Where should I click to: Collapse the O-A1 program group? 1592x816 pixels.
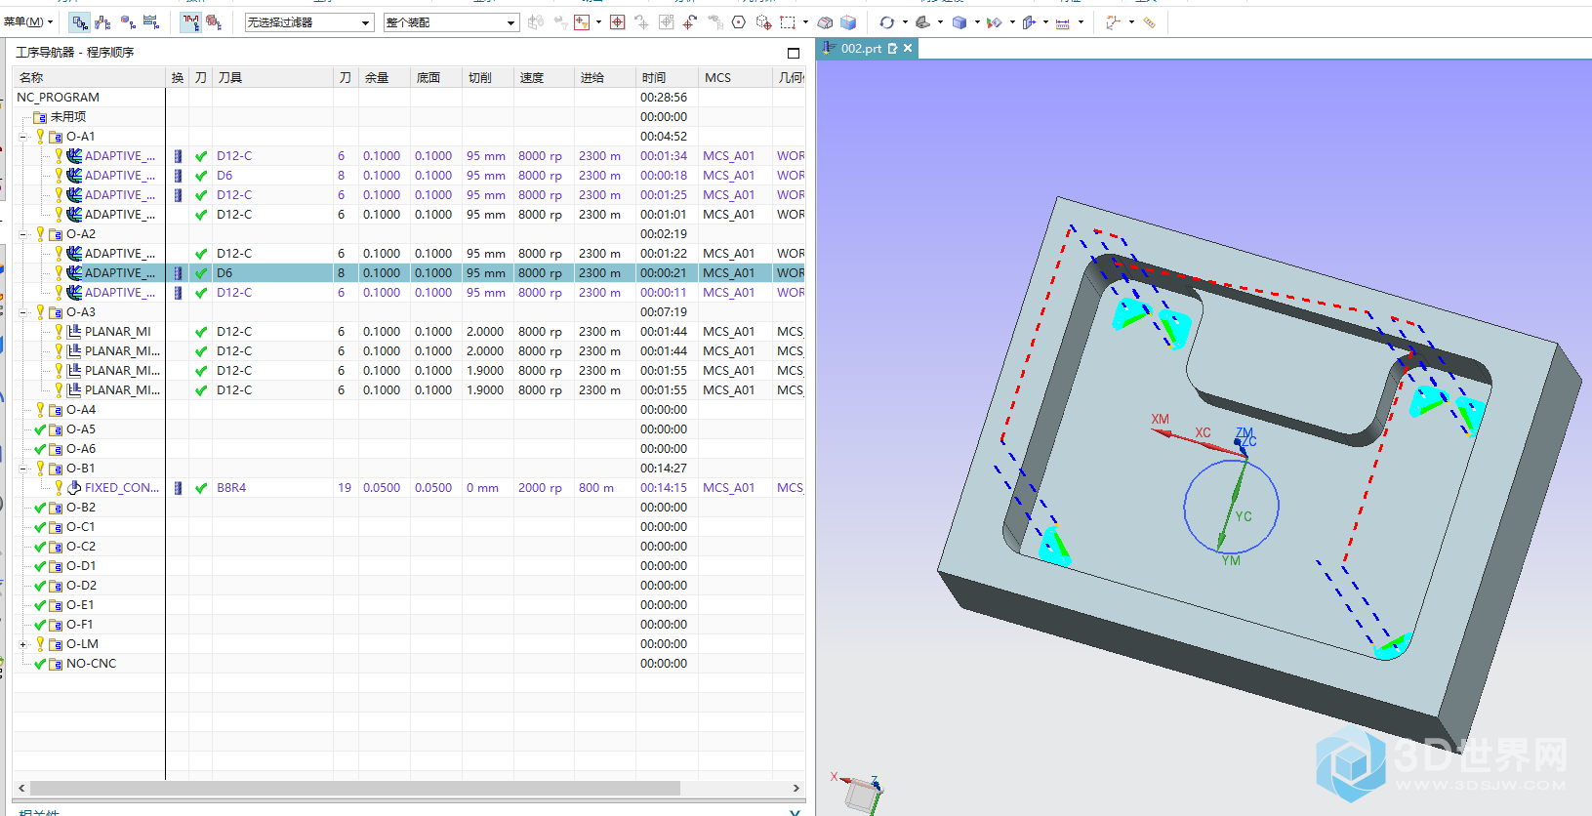tap(22, 137)
